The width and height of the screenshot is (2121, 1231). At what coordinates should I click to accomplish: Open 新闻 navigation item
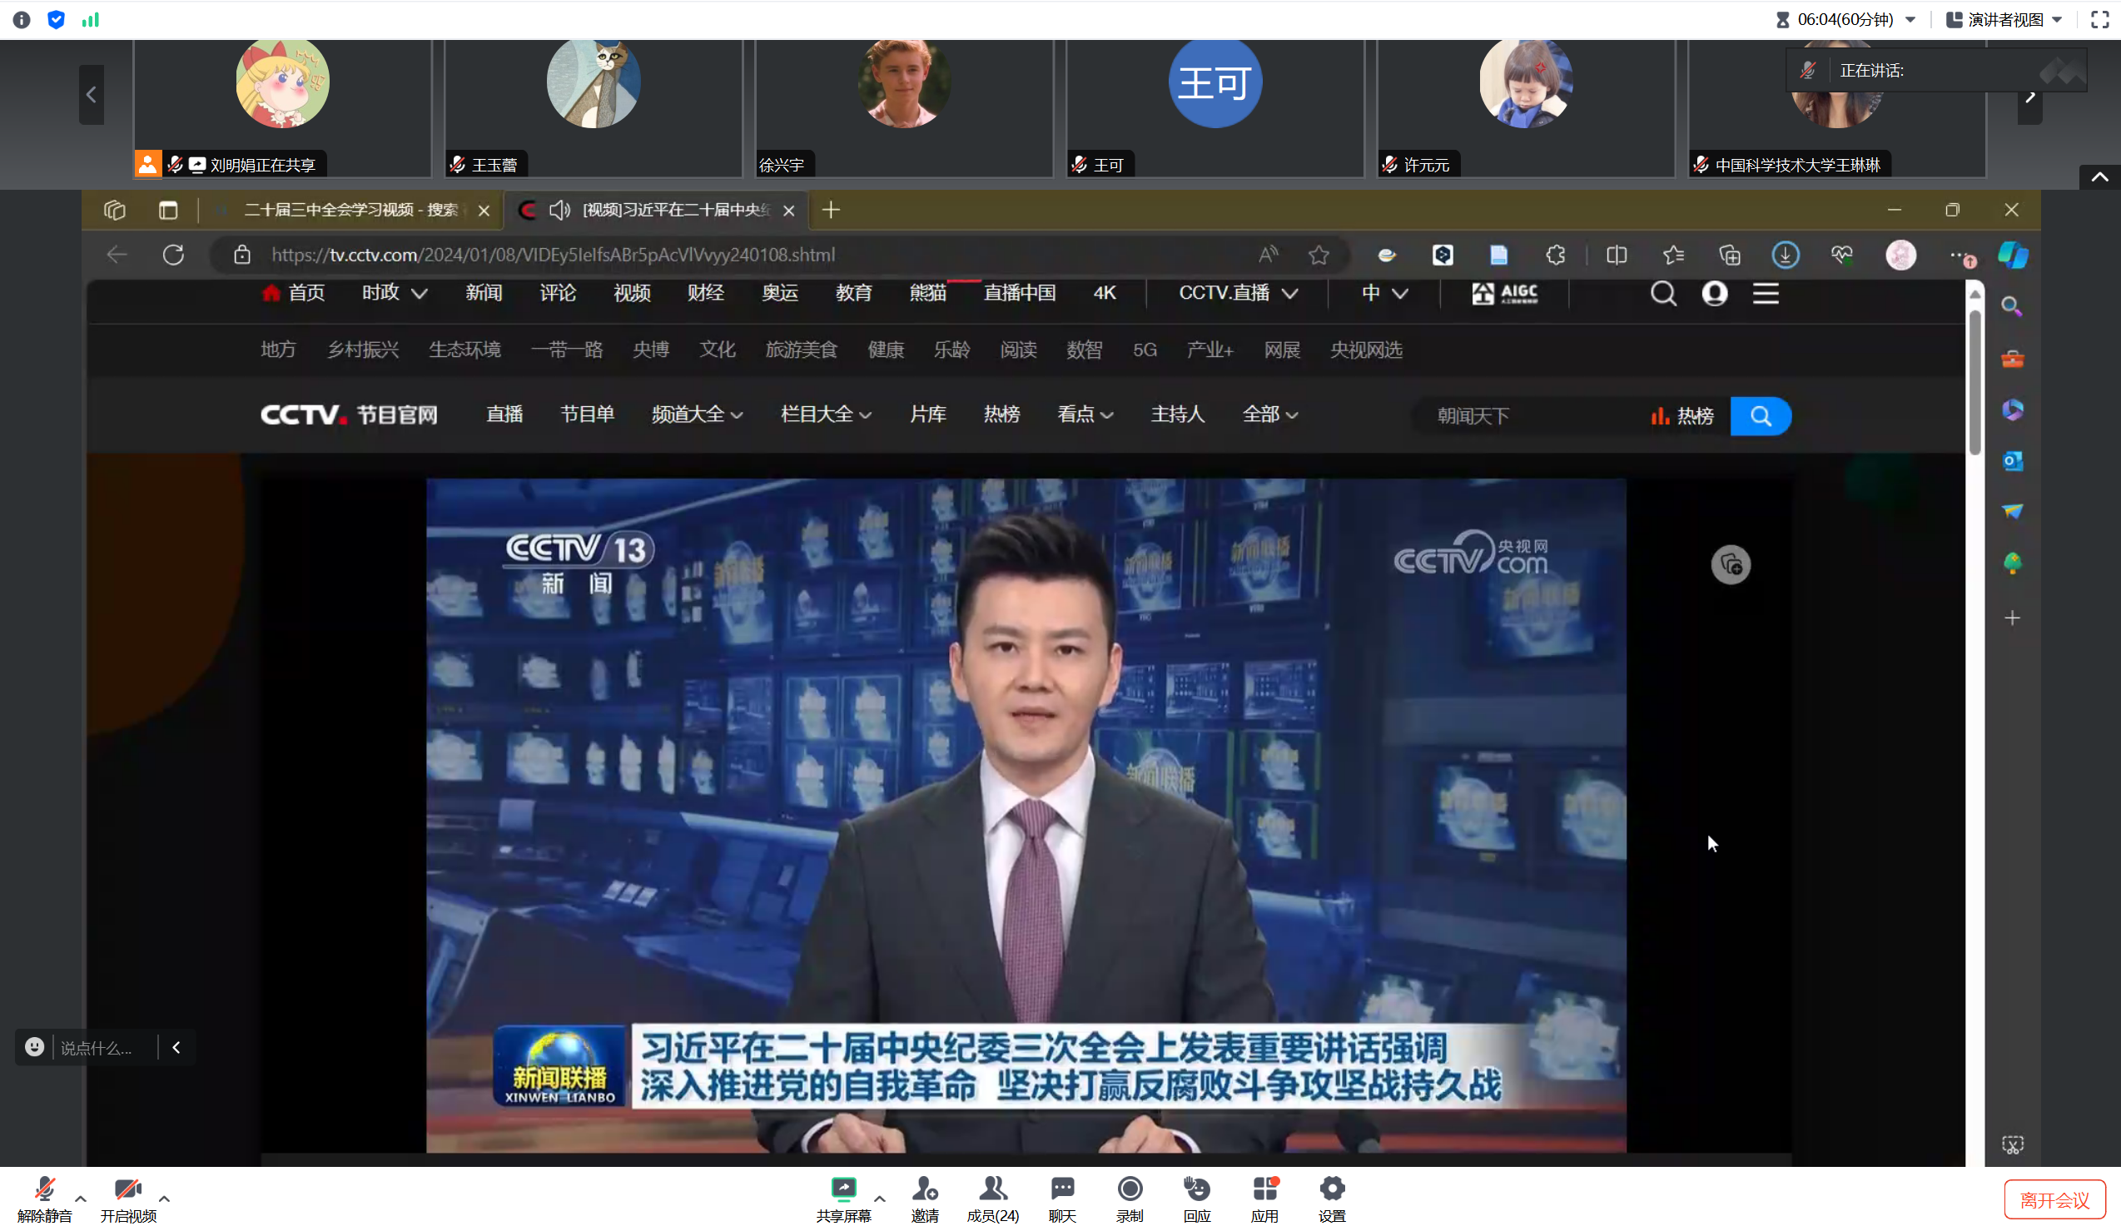click(x=484, y=292)
